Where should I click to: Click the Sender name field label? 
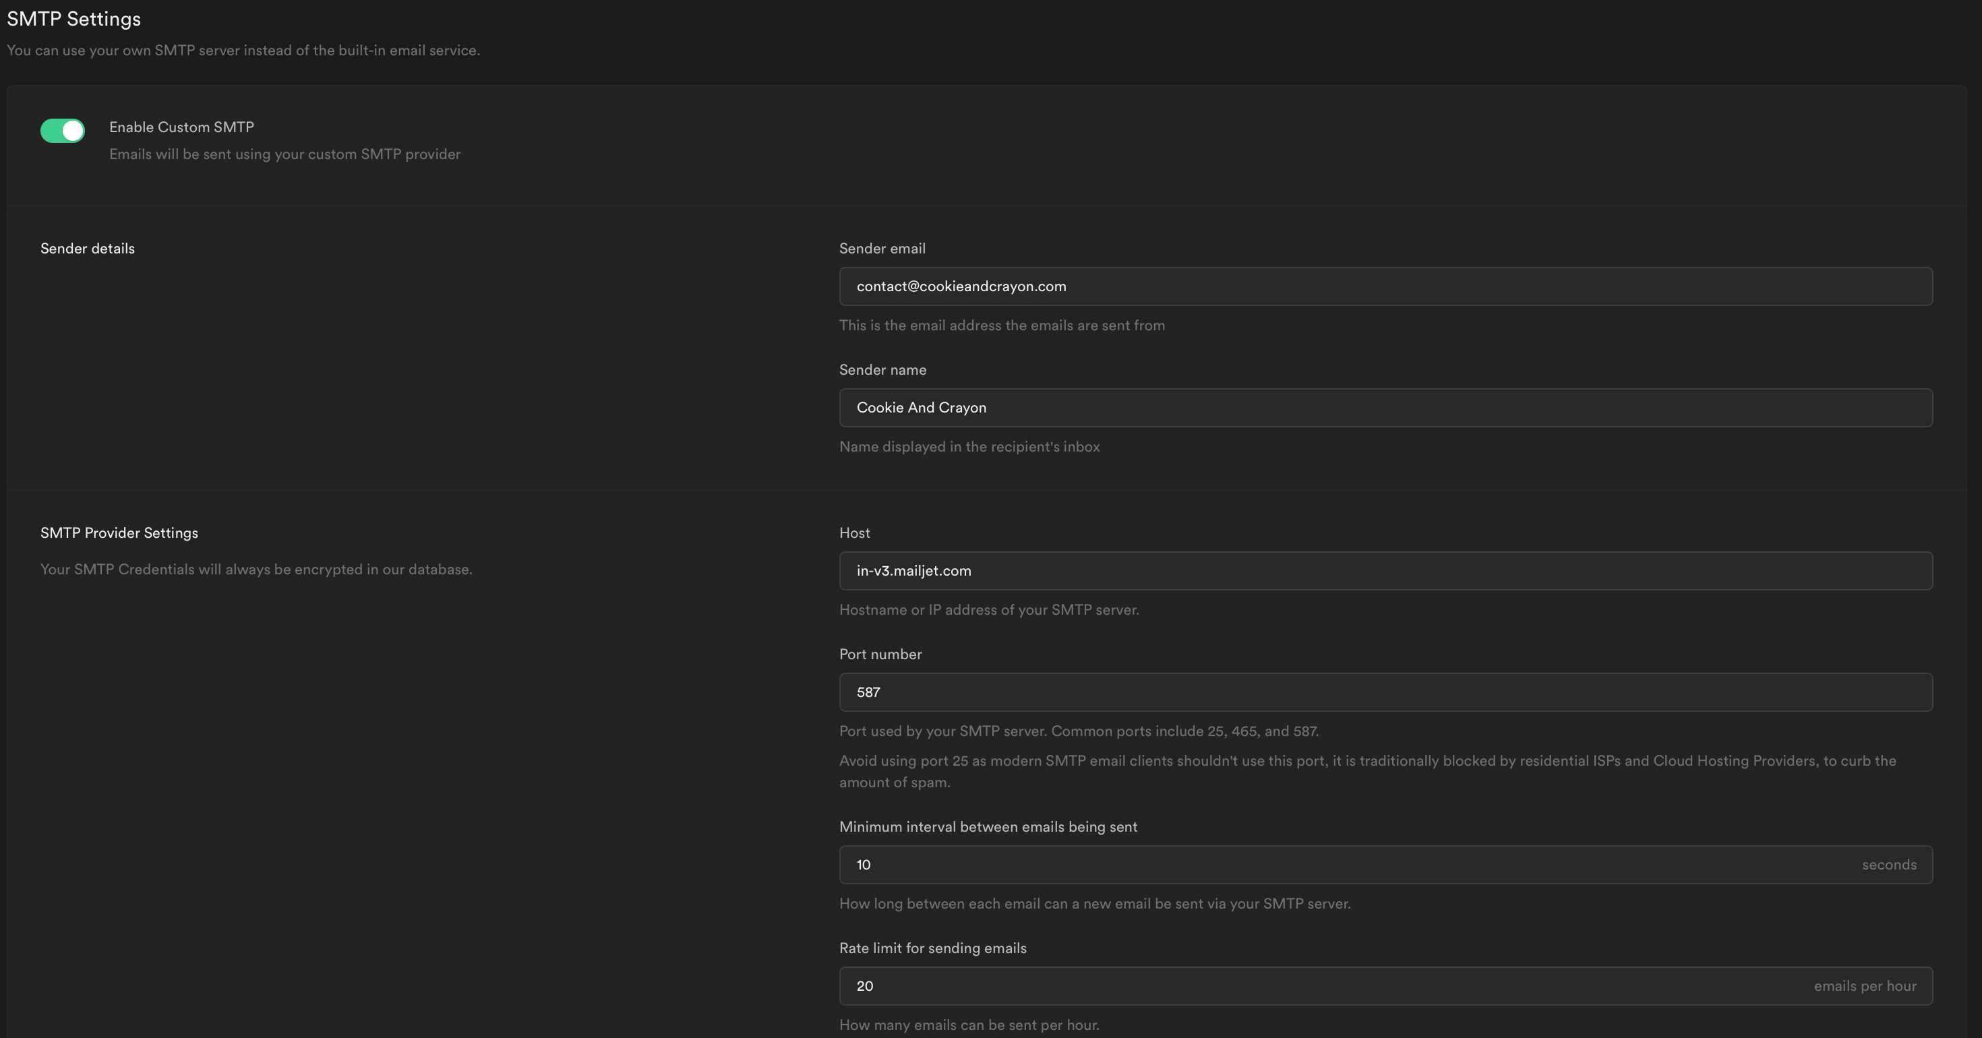pyautogui.click(x=882, y=369)
